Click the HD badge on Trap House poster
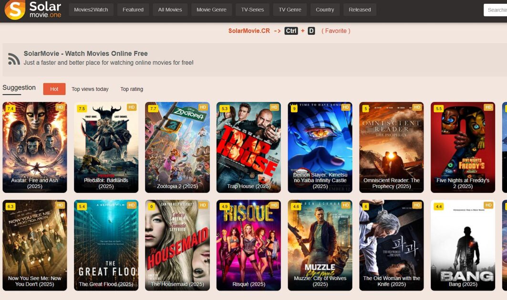 tap(274, 107)
